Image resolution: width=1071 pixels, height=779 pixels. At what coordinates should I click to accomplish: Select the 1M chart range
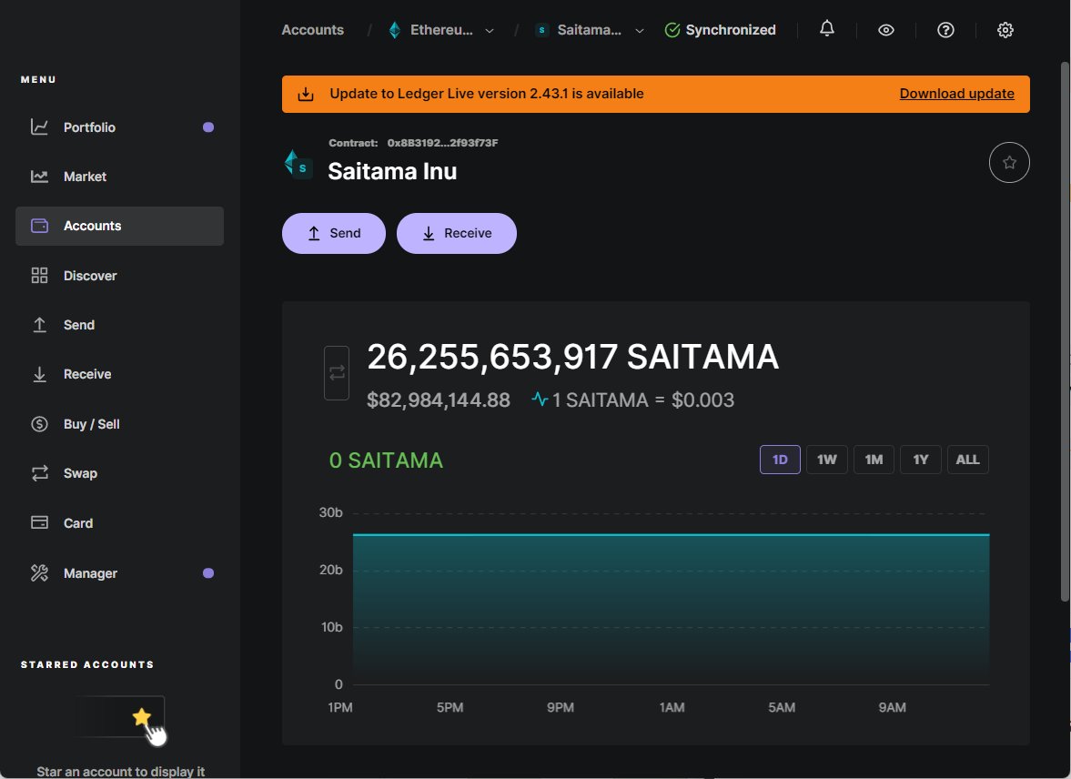click(874, 460)
